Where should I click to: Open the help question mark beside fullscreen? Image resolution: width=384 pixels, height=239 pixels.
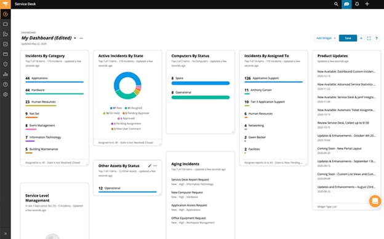click(x=377, y=38)
